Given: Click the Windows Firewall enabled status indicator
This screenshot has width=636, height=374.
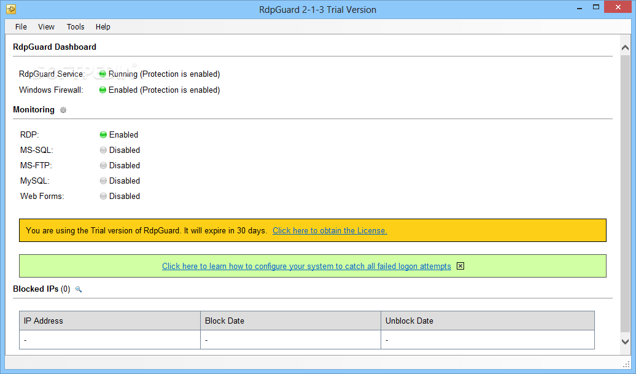Looking at the screenshot, I should [x=103, y=90].
